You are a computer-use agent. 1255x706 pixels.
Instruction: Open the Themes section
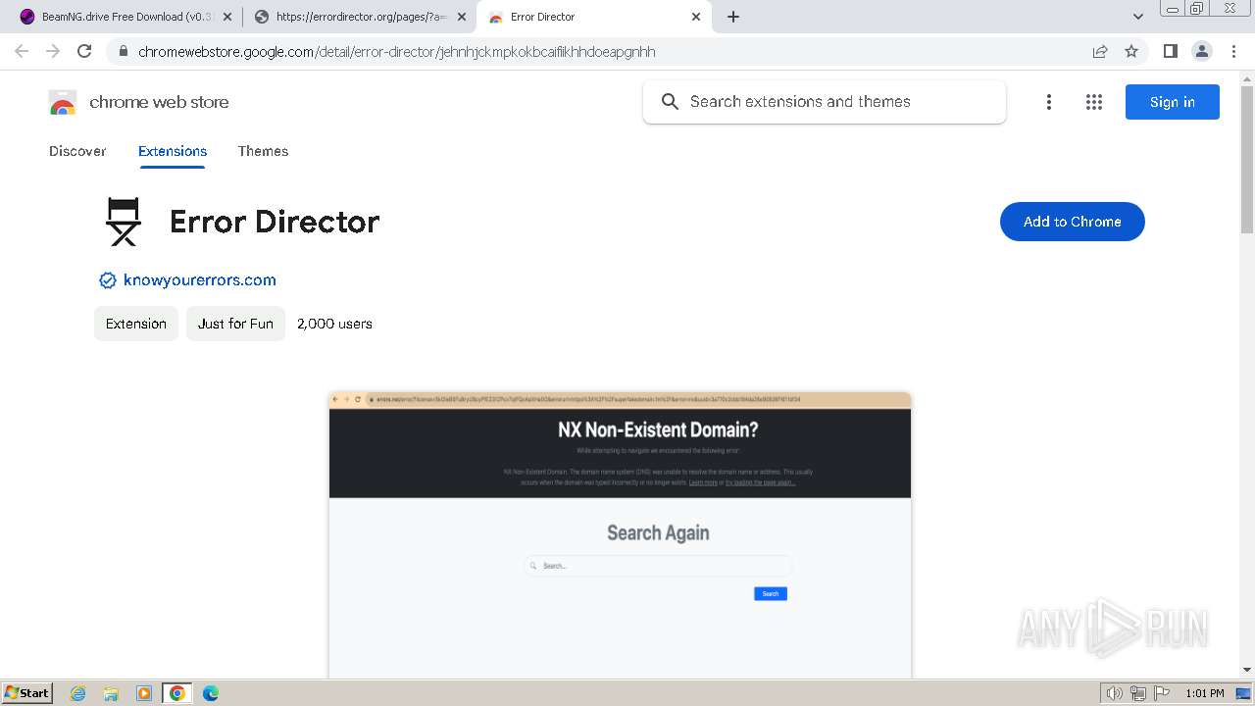[x=263, y=151]
